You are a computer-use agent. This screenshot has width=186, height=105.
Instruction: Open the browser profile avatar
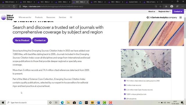pos(172,6)
